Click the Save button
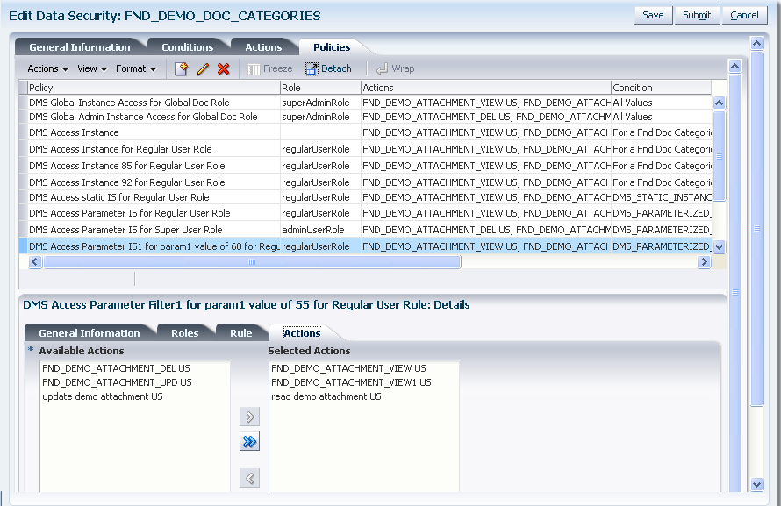 tap(653, 15)
